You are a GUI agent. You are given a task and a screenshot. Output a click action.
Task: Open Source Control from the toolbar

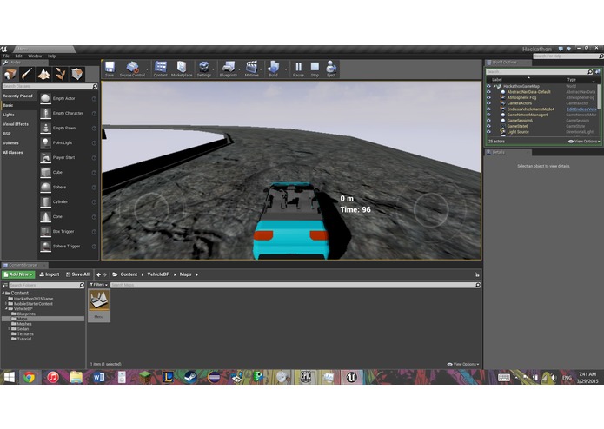(x=132, y=69)
